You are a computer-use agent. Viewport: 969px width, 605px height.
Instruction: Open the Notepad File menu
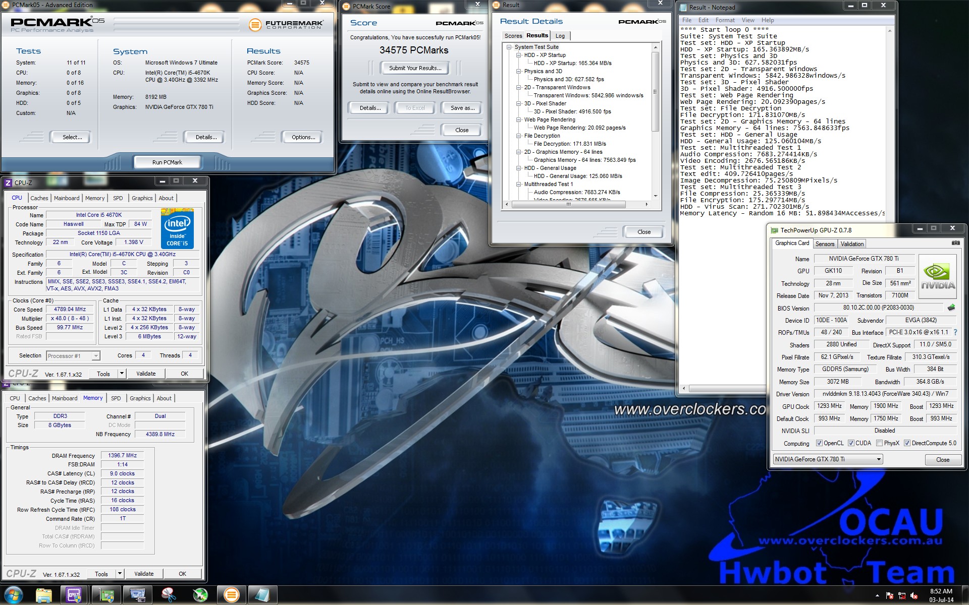(687, 20)
